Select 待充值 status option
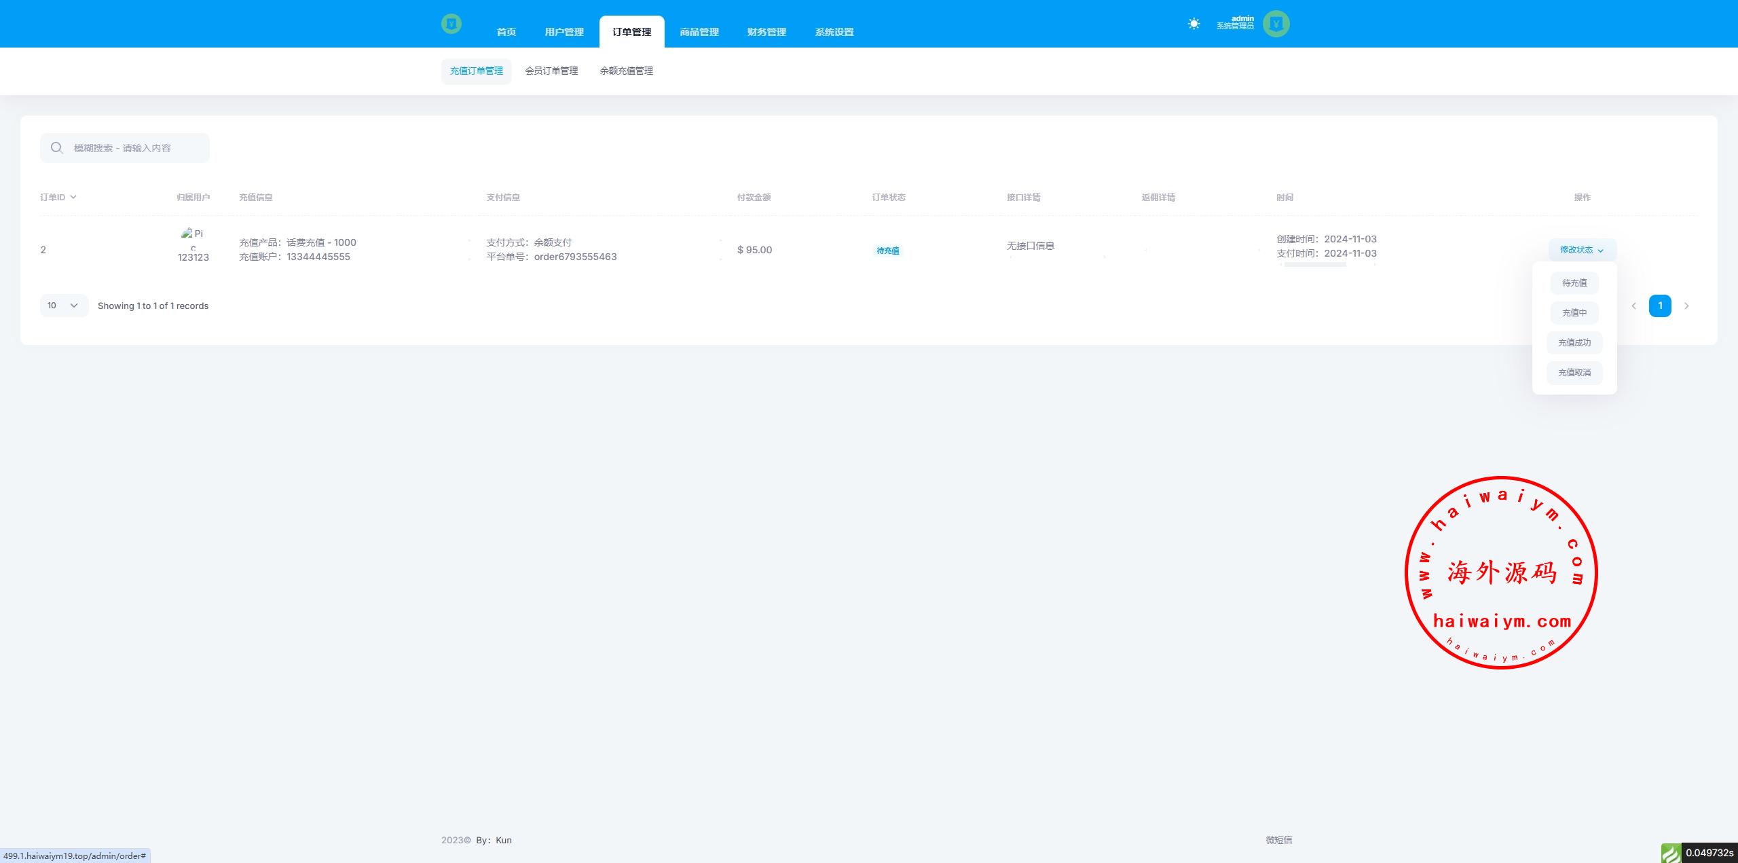 [1574, 283]
